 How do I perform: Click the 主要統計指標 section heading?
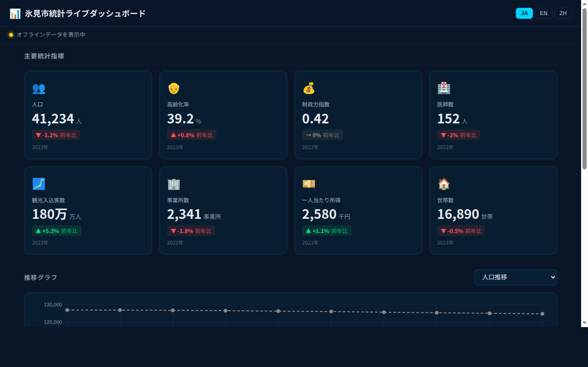click(x=44, y=56)
